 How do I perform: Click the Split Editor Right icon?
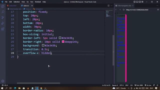click(108, 5)
